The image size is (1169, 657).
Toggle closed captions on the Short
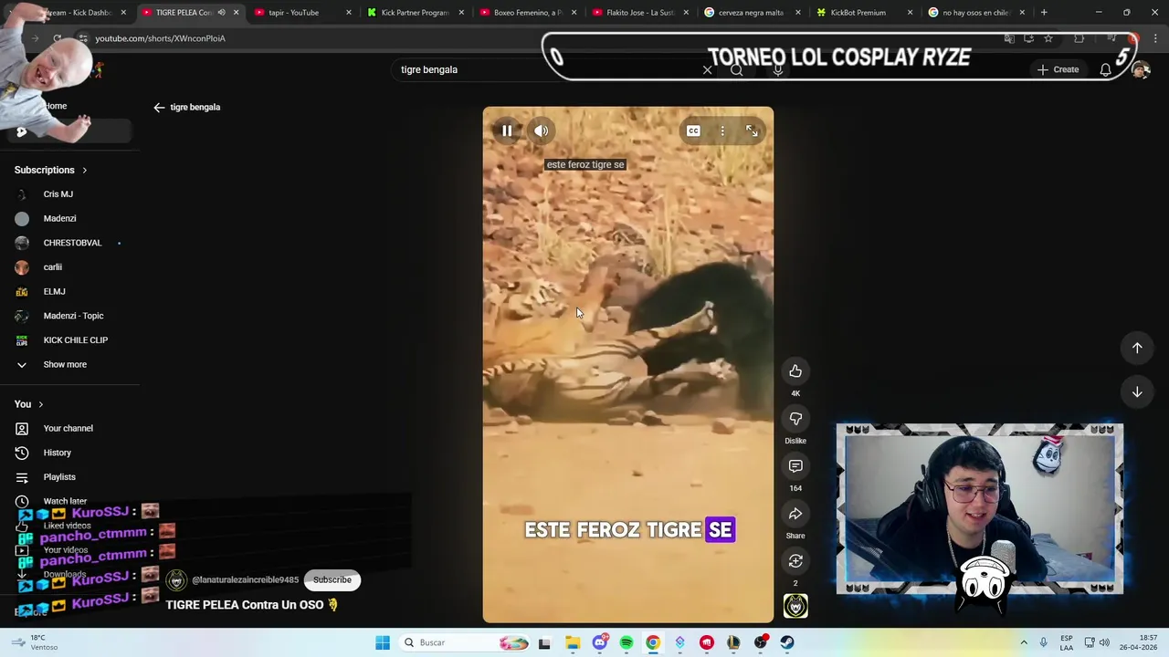[693, 131]
